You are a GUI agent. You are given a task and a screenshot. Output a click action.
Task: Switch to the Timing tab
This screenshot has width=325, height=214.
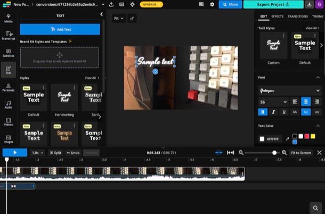[x=318, y=17]
